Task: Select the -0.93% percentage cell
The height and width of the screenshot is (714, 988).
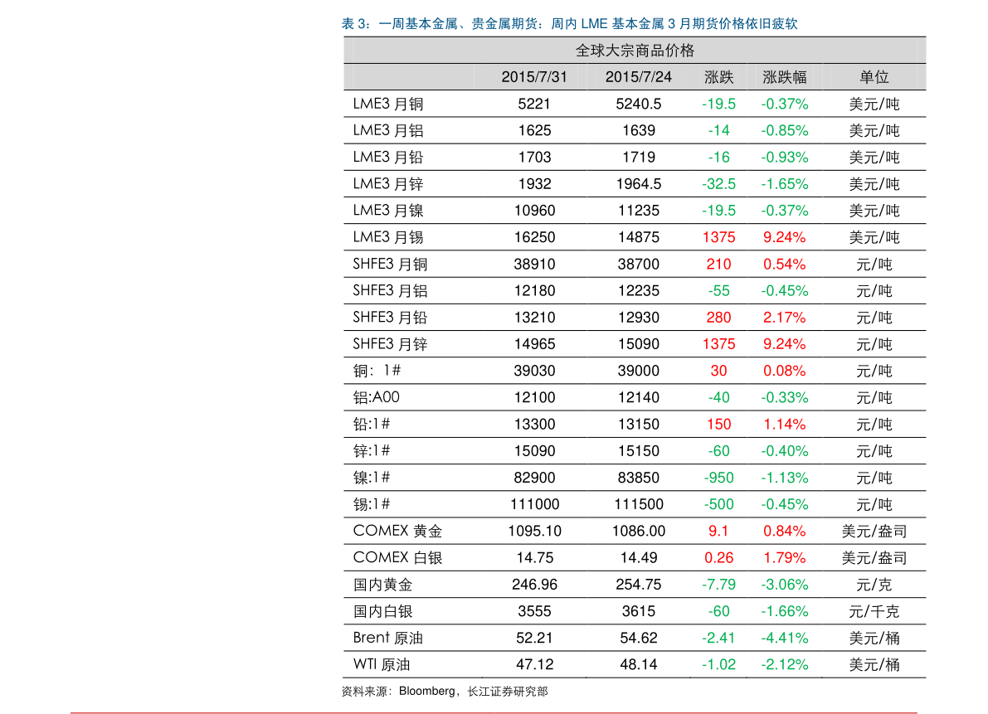Action: pos(784,158)
